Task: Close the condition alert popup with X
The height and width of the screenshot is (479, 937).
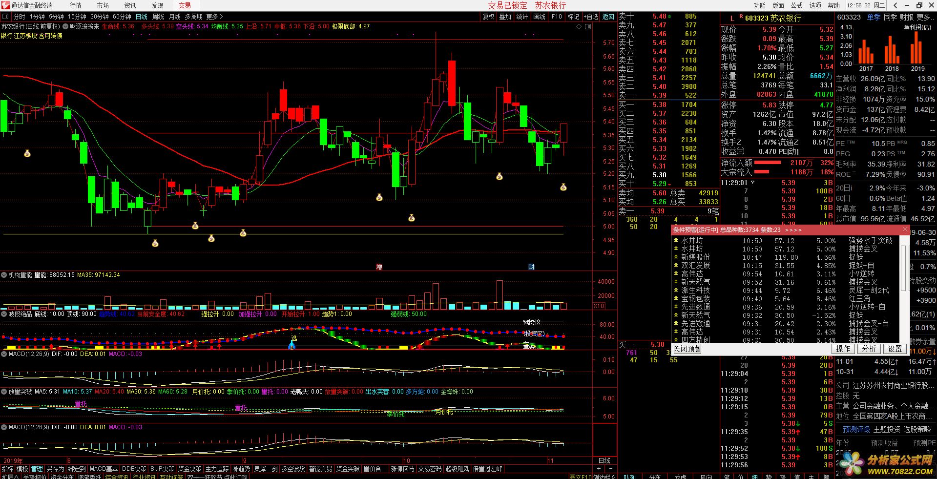Action: coord(904,229)
